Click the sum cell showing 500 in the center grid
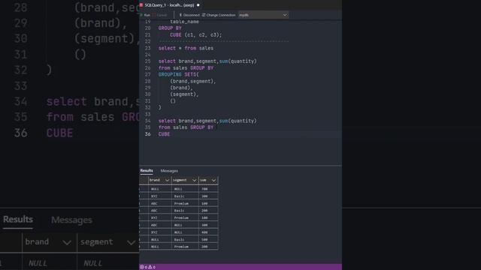The height and width of the screenshot is (270, 481). [208, 240]
